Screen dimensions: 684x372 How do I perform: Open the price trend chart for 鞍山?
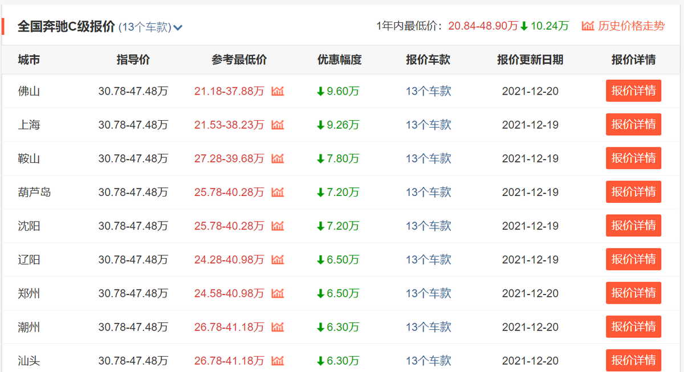[x=278, y=158]
